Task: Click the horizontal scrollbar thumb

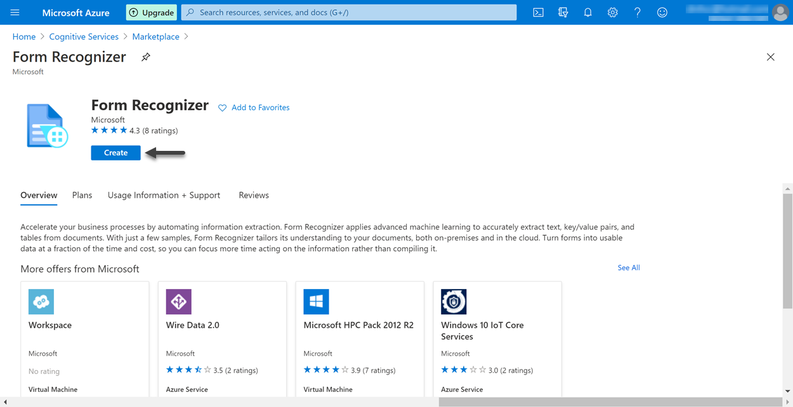Action: tap(610, 402)
